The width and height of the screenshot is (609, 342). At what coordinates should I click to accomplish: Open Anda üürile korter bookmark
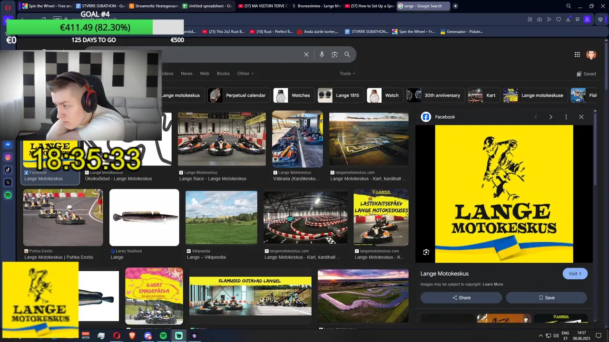point(317,31)
